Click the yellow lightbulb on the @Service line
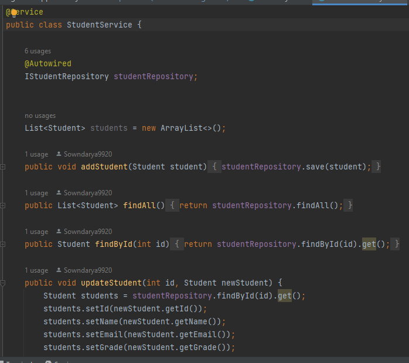 point(14,12)
